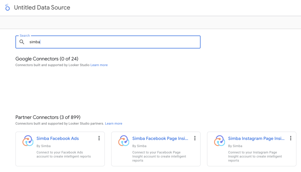Select the Simba Instagram Page Insight title
301x172 pixels.
point(256,138)
